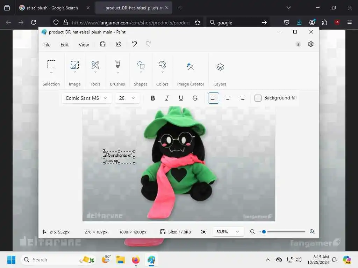Select the product_DR_hat-ralsei_plush tab in Firefox
358x268 pixels.
coord(134,8)
